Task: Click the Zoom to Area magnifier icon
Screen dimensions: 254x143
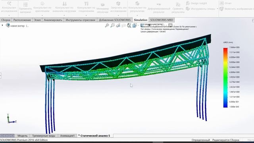Action: pos(112,25)
